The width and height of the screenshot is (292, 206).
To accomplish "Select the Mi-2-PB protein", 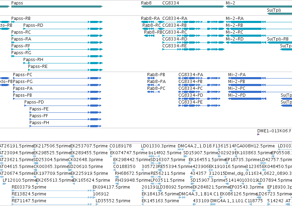I will tap(236, 82).
